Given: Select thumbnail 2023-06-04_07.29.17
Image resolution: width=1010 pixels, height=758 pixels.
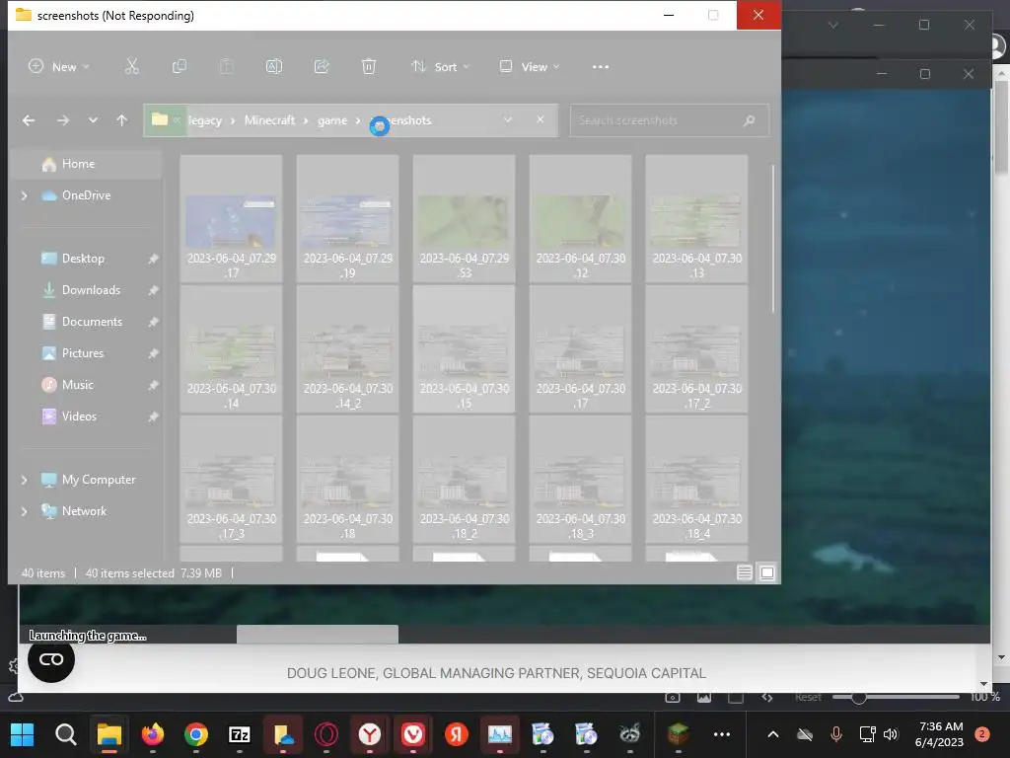Looking at the screenshot, I should (x=231, y=219).
